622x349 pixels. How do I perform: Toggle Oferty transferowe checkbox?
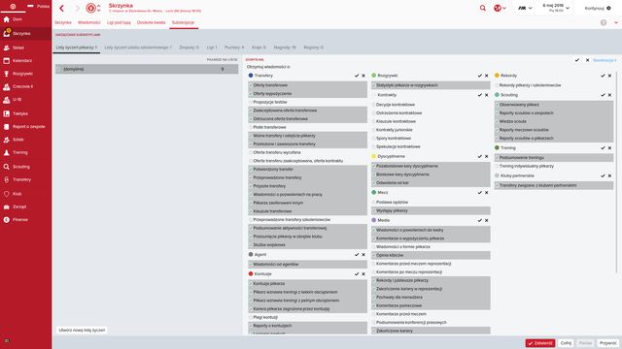click(251, 85)
